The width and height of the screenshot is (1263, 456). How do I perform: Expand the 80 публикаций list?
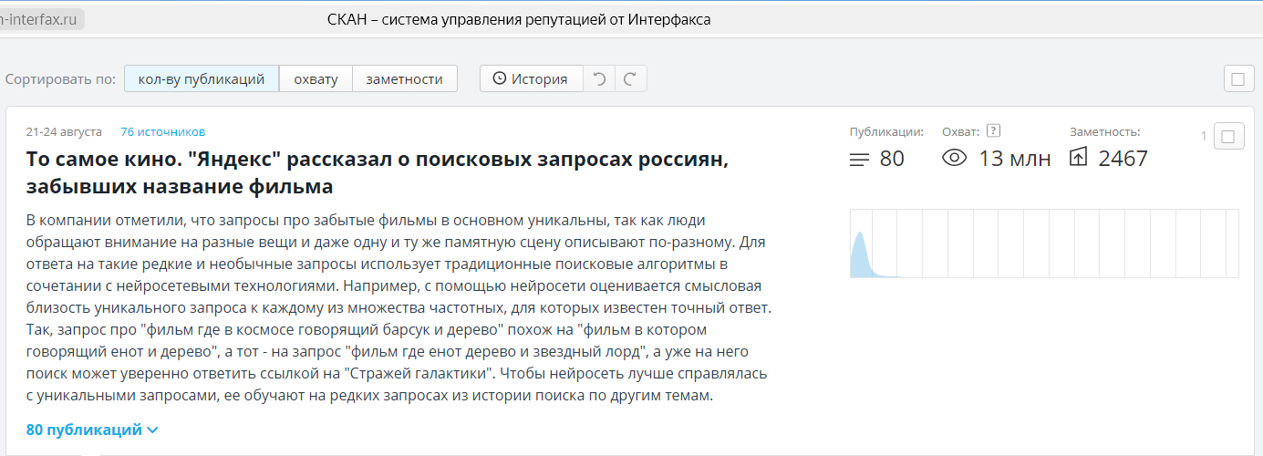(x=93, y=430)
